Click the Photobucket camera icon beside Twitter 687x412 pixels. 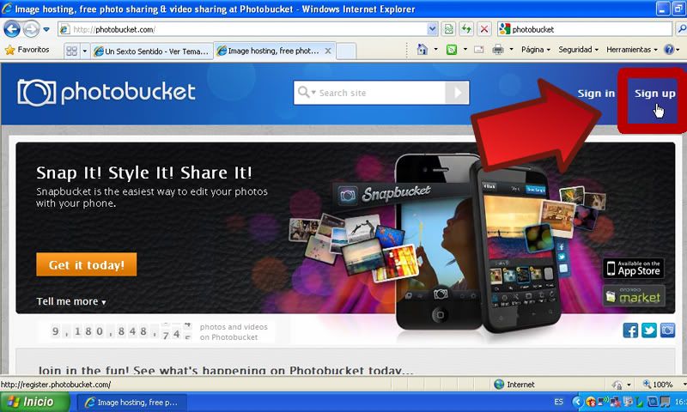click(x=667, y=330)
